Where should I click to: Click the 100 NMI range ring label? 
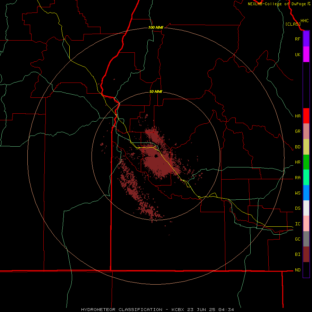[156, 27]
